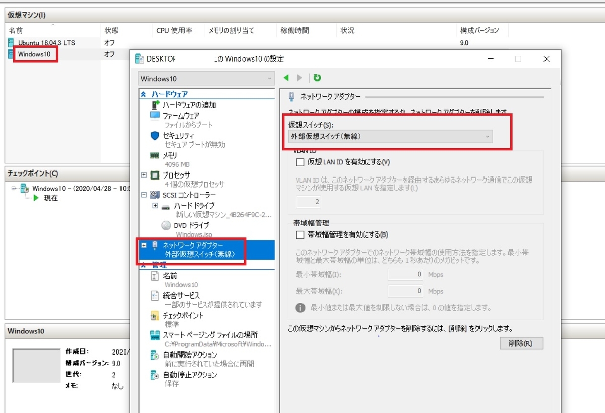Click the 構成バージョン column header
The image size is (605, 413).
click(x=482, y=31)
